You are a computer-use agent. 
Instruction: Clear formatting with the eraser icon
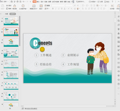75,9
